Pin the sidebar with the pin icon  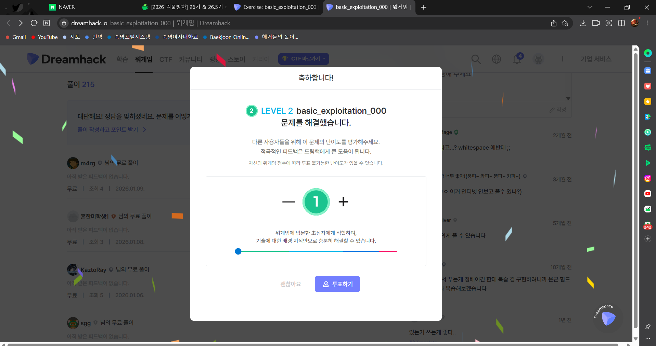[x=647, y=327]
